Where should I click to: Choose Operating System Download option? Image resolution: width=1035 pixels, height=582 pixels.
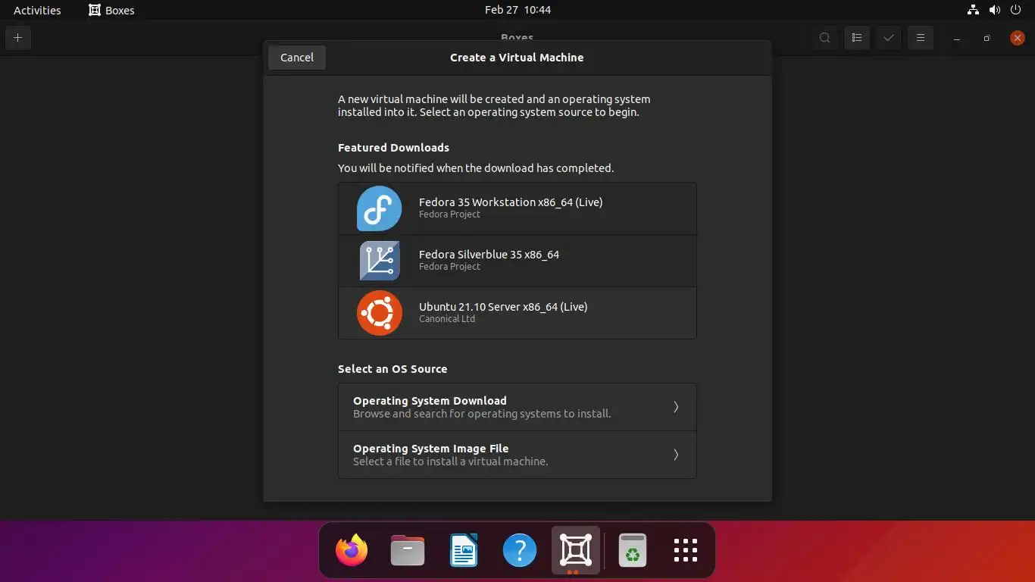click(x=517, y=407)
